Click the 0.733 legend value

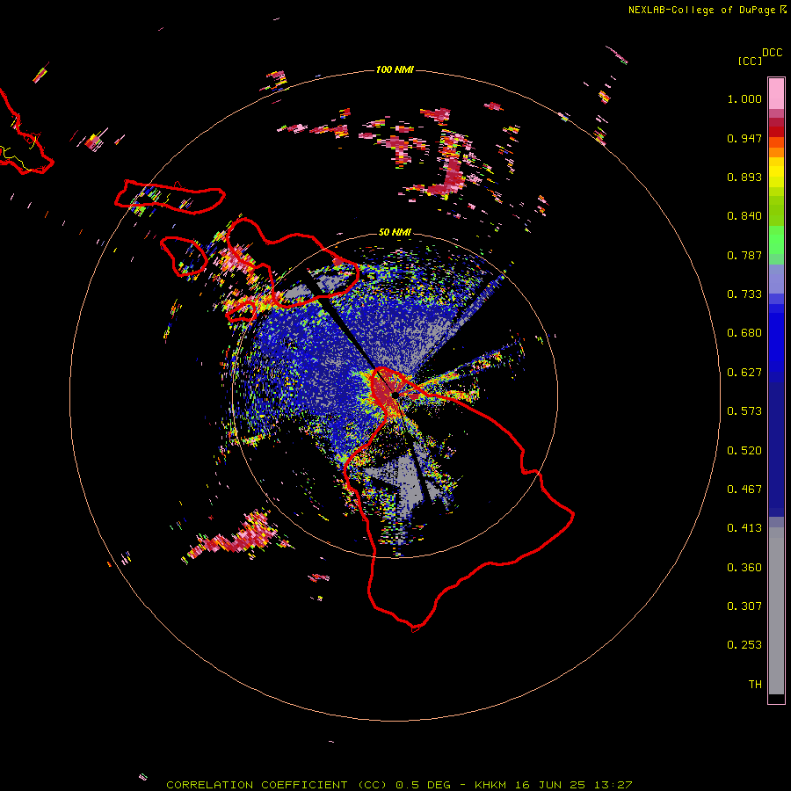[744, 294]
